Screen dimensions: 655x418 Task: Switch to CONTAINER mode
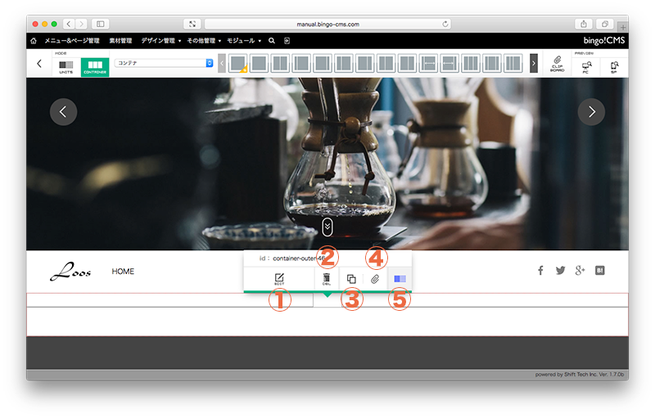pos(95,65)
